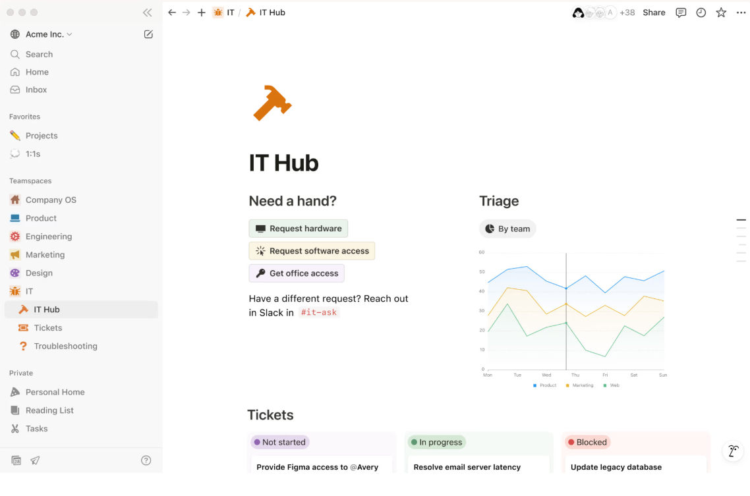The height and width of the screenshot is (496, 750).
Task: Click the Request hardware button
Action: point(299,229)
